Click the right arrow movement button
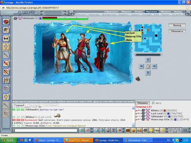This screenshot has width=191, height=143. tap(154, 66)
